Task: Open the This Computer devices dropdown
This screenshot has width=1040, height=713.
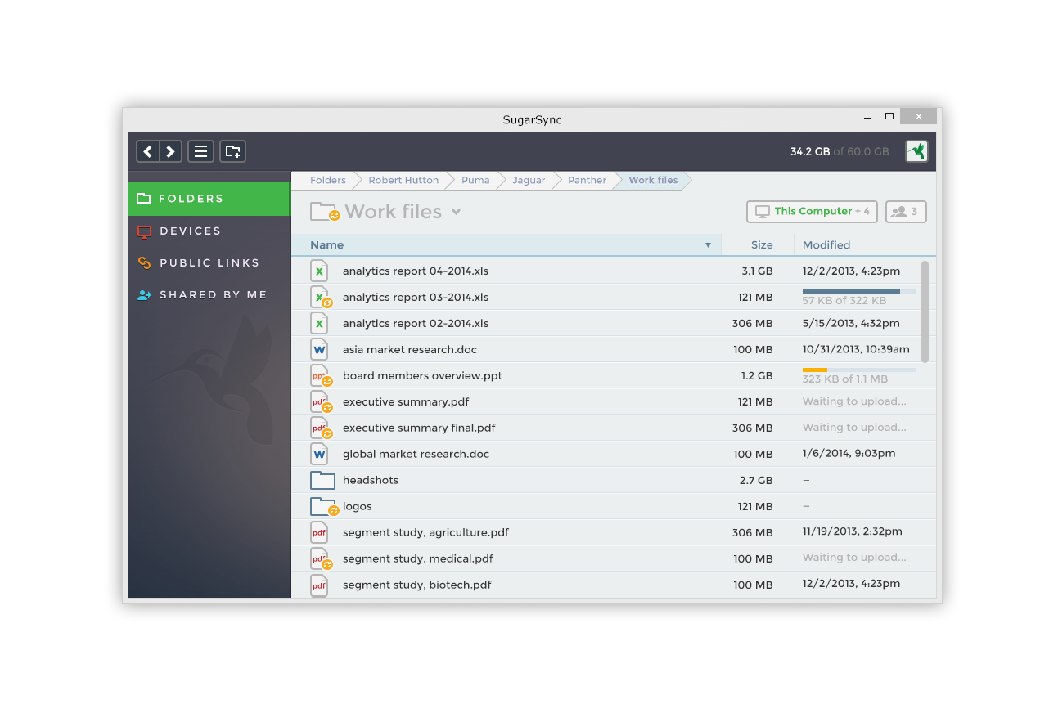Action: (812, 211)
